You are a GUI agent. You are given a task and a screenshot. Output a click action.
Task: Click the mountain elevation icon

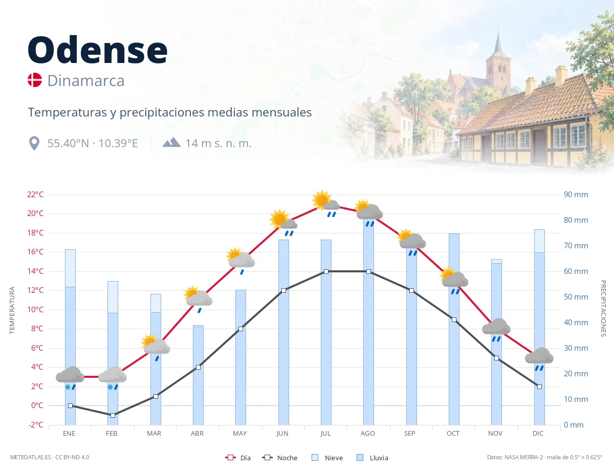(171, 142)
